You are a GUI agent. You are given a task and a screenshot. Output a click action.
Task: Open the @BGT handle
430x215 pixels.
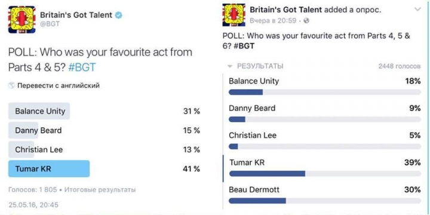(50, 24)
